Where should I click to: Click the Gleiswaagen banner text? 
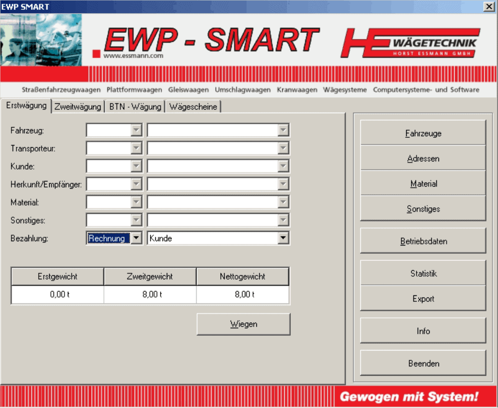pyautogui.click(x=189, y=90)
